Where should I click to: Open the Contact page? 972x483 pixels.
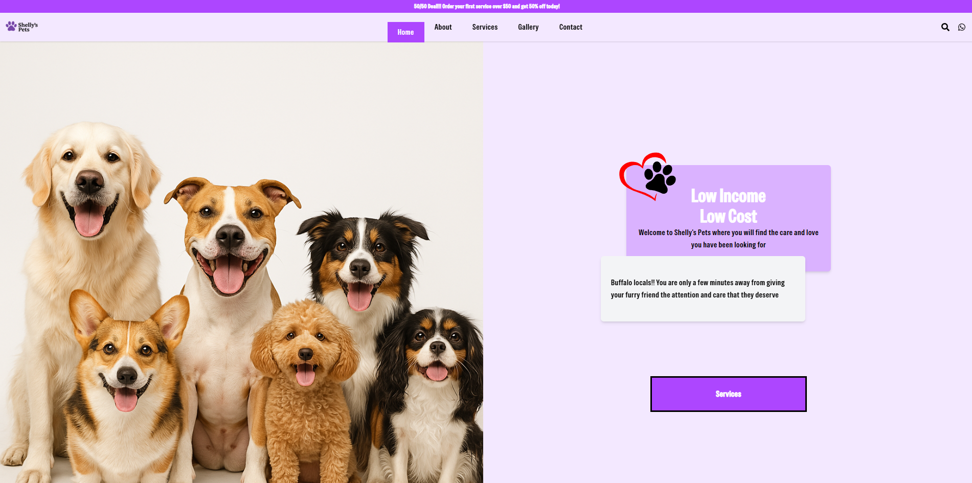coord(571,27)
